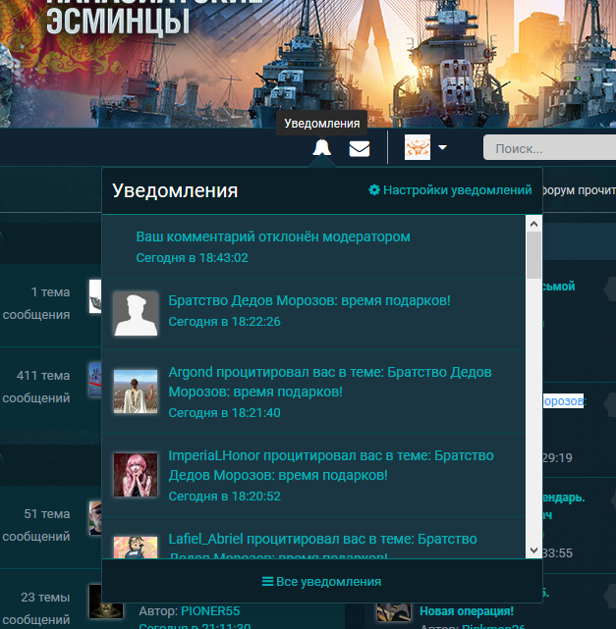The image size is (616, 629).
Task: Click the scrollbar down arrow
Action: pyautogui.click(x=533, y=550)
